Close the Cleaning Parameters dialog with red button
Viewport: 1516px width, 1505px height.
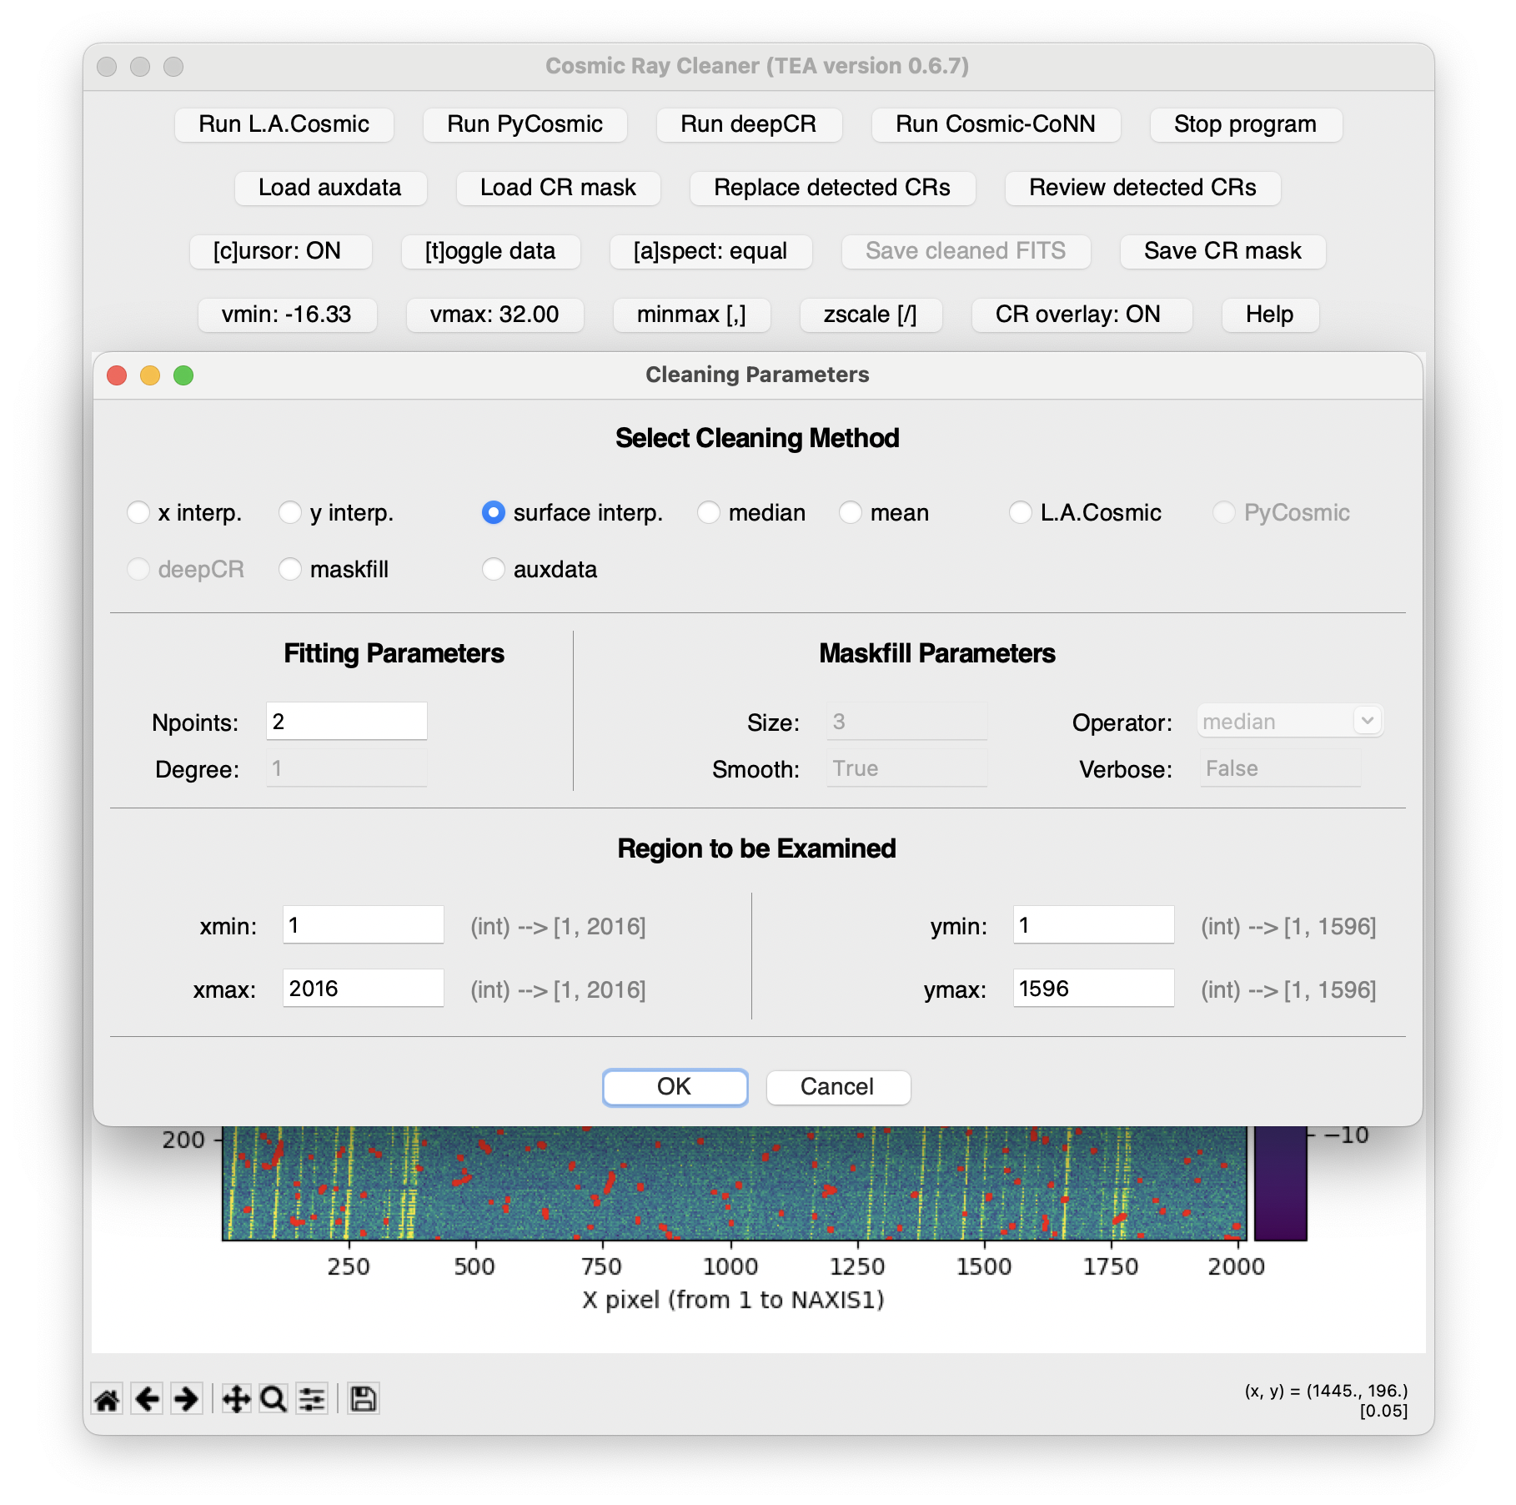117,375
